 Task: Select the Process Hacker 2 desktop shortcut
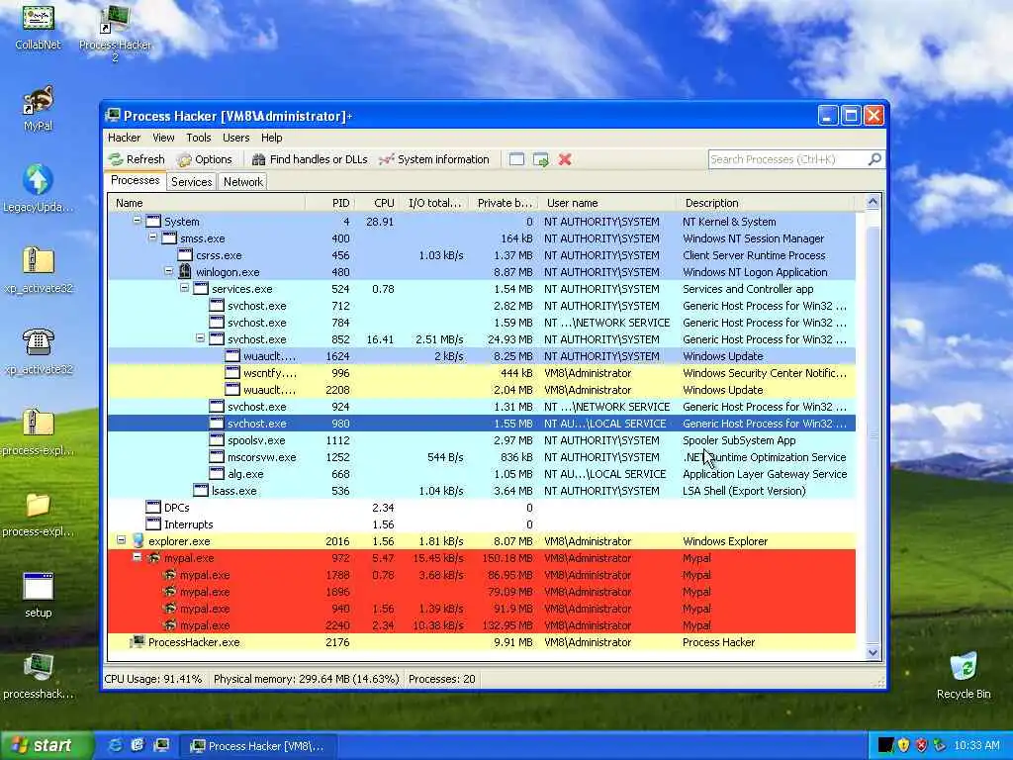tap(115, 34)
